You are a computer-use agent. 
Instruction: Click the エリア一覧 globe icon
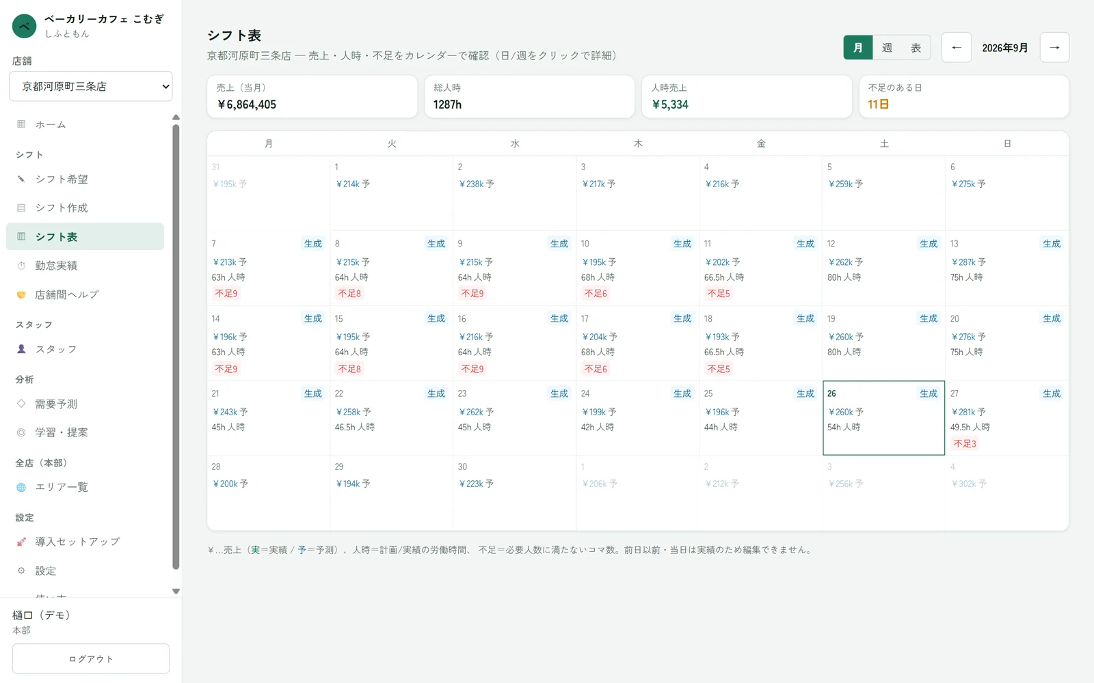pos(21,487)
